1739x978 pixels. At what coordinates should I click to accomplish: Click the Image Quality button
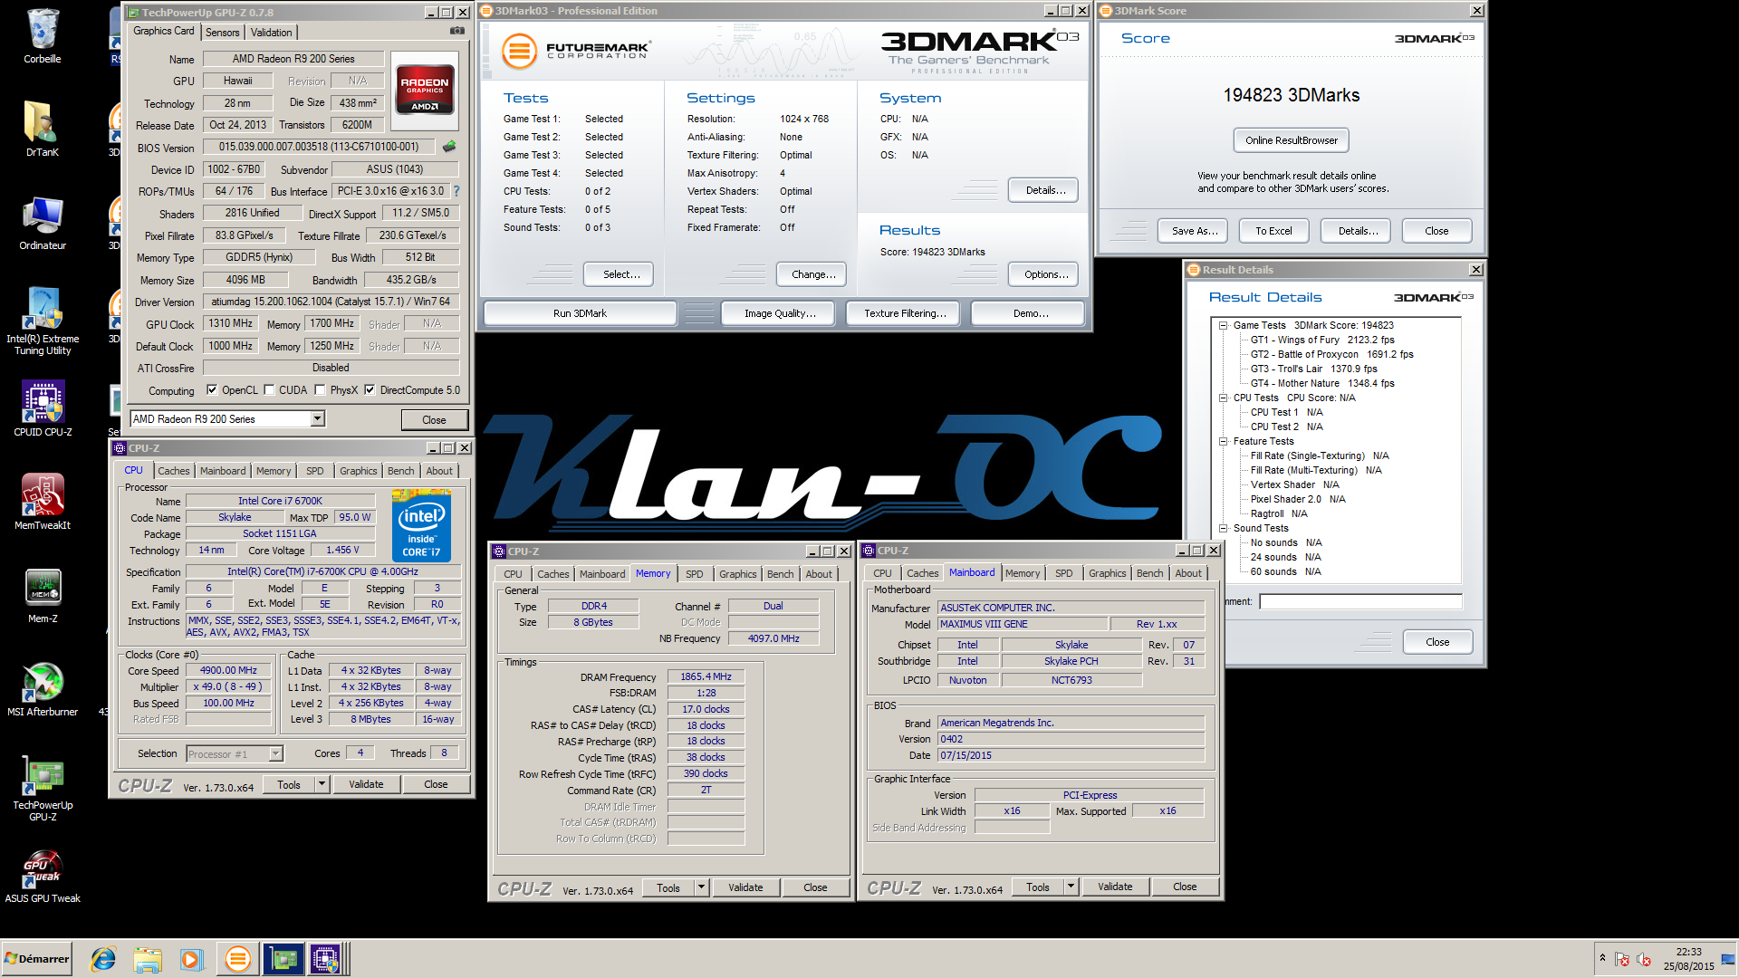point(780,313)
